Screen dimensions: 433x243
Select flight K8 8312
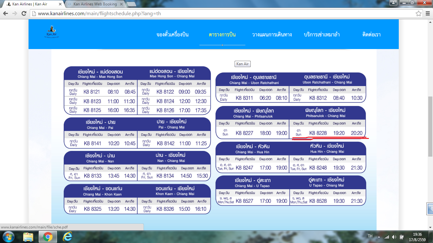tap(318, 98)
